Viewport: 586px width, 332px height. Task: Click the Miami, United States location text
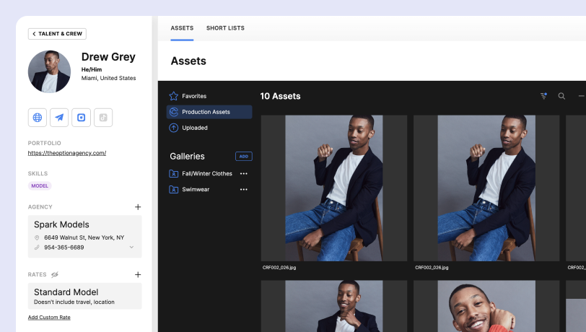coord(109,78)
